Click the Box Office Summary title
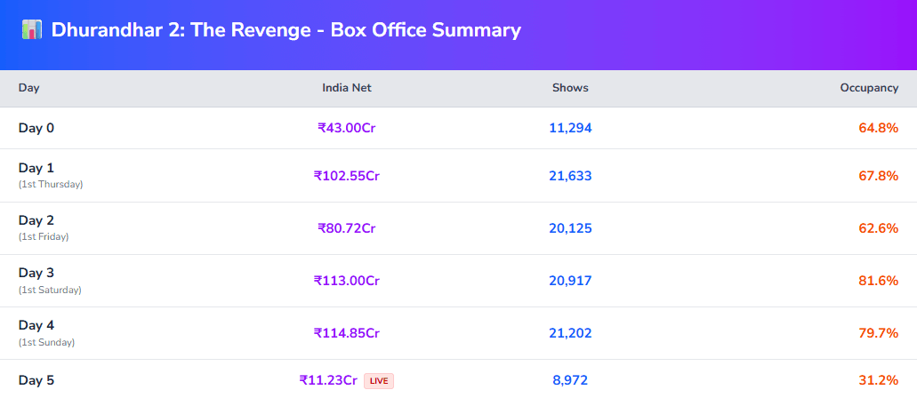917x398 pixels. point(286,29)
